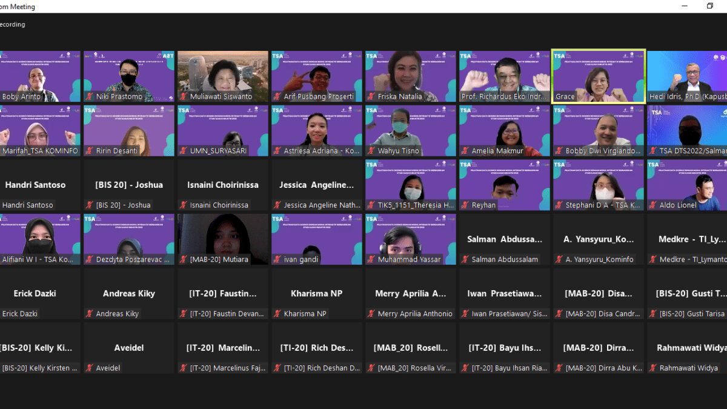Click the muted mic icon on Wahyu Tisno
This screenshot has width=727, height=409.
pyautogui.click(x=371, y=151)
